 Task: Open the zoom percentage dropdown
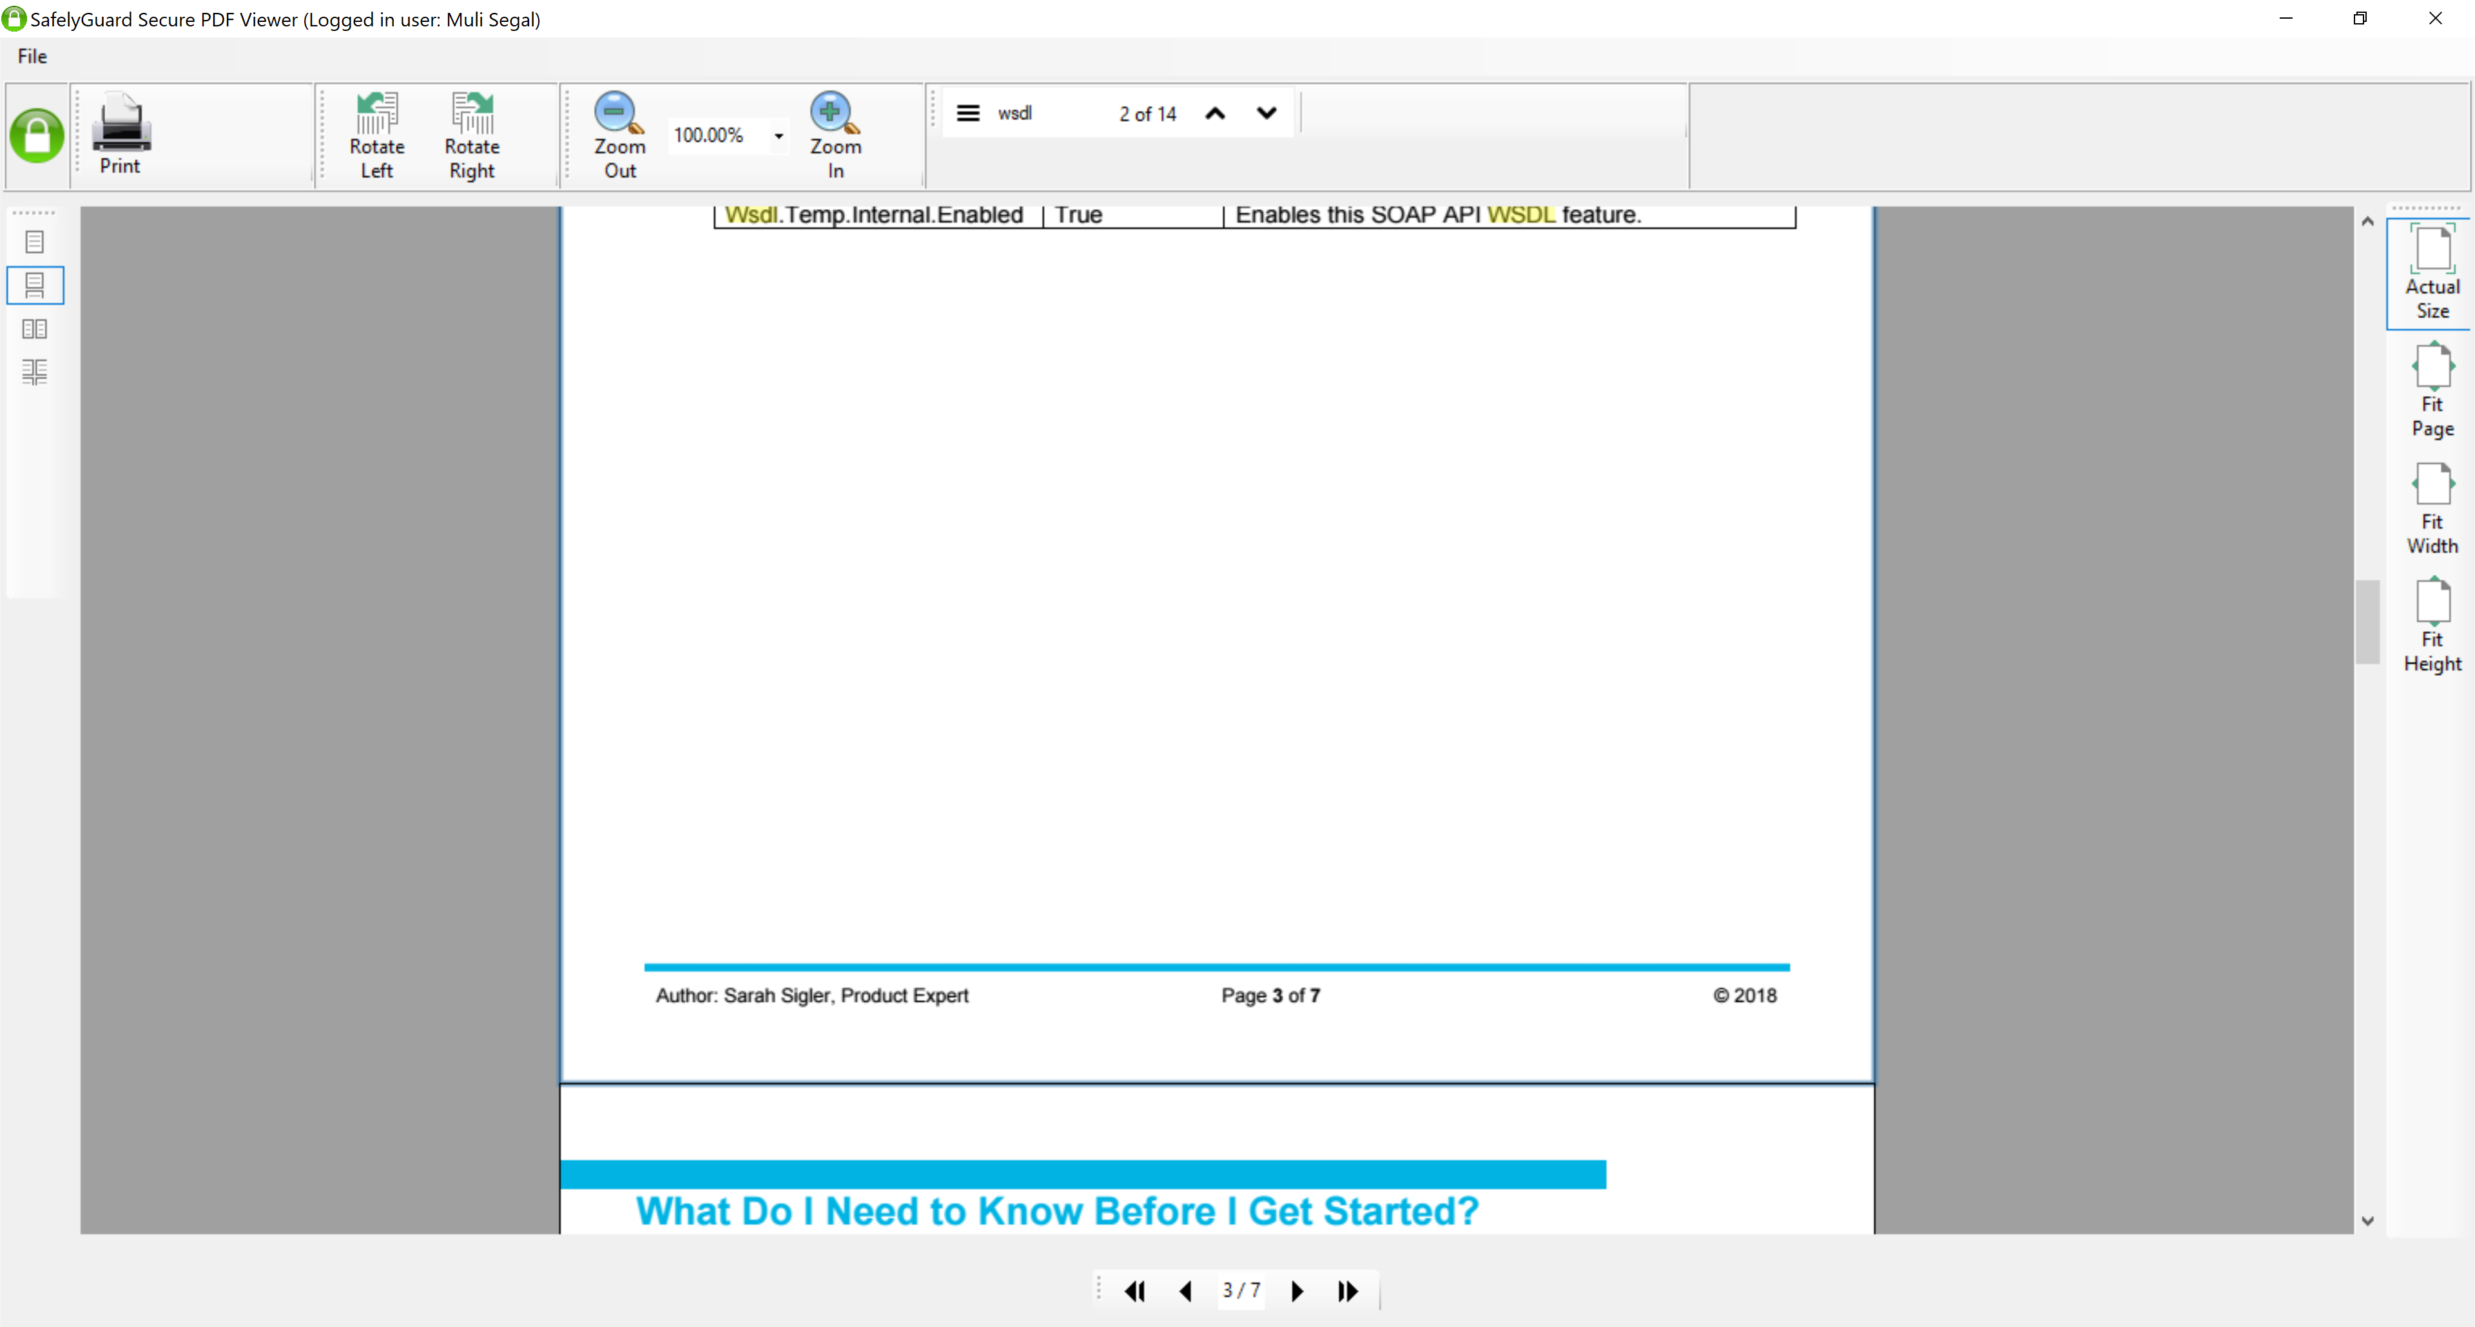[778, 135]
